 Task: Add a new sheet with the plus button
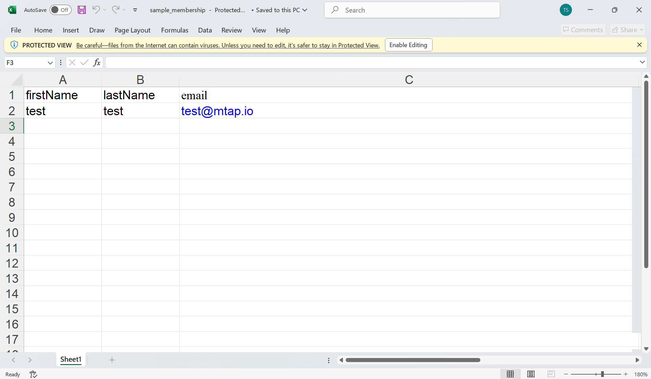pos(112,360)
